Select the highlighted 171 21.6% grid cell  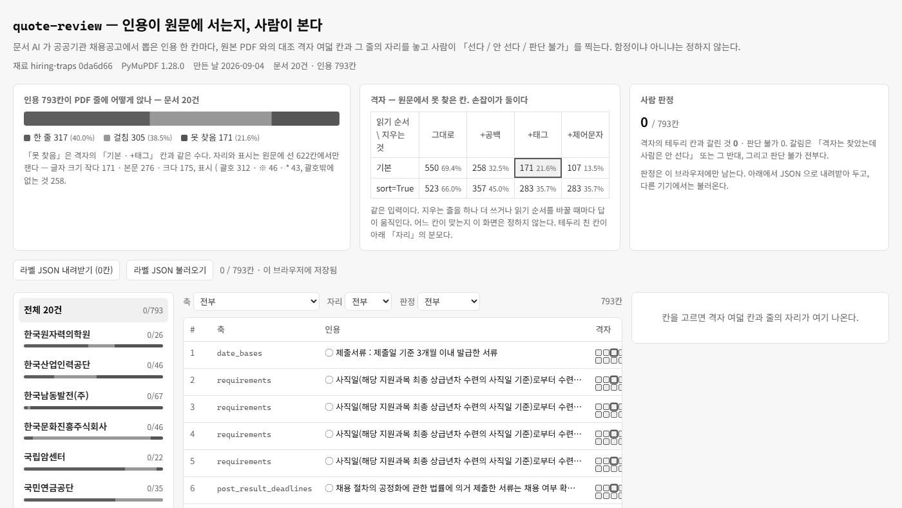(538, 168)
